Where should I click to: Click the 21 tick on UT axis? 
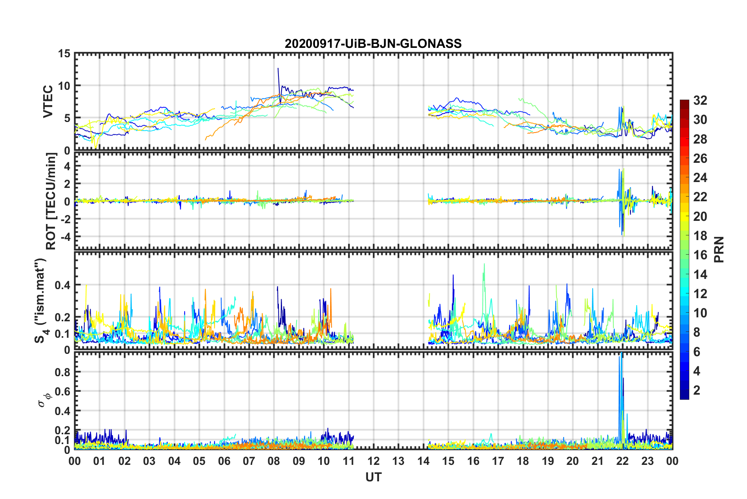598,461
